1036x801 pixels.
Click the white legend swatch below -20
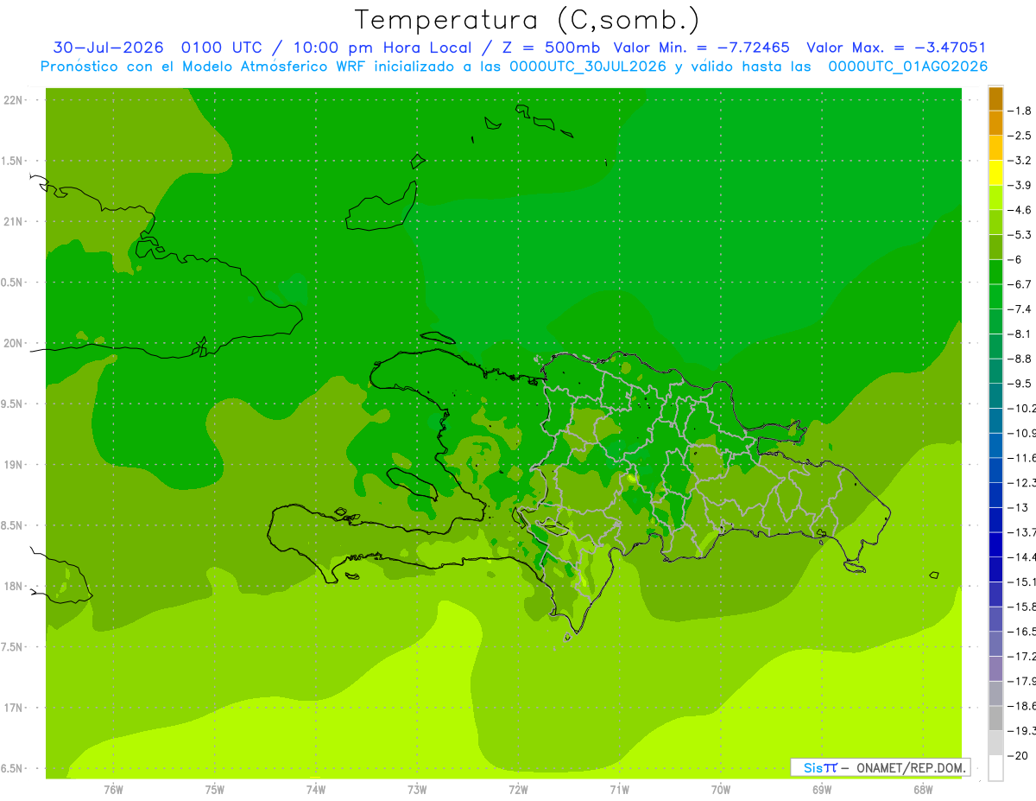(x=995, y=768)
